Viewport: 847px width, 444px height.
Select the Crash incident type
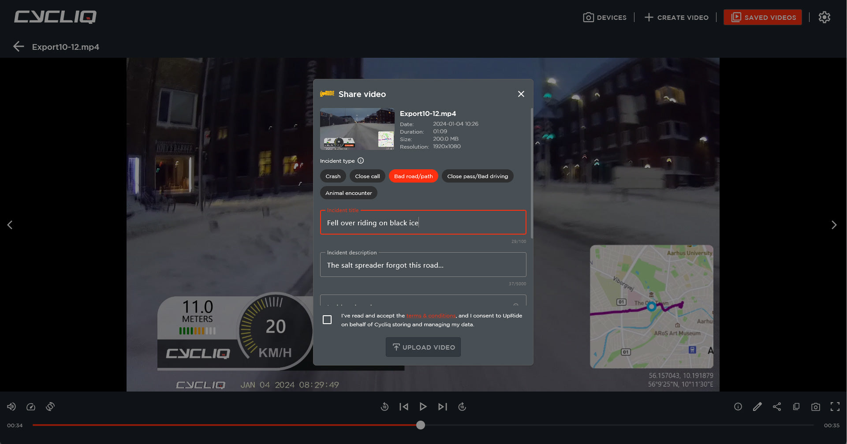point(333,176)
